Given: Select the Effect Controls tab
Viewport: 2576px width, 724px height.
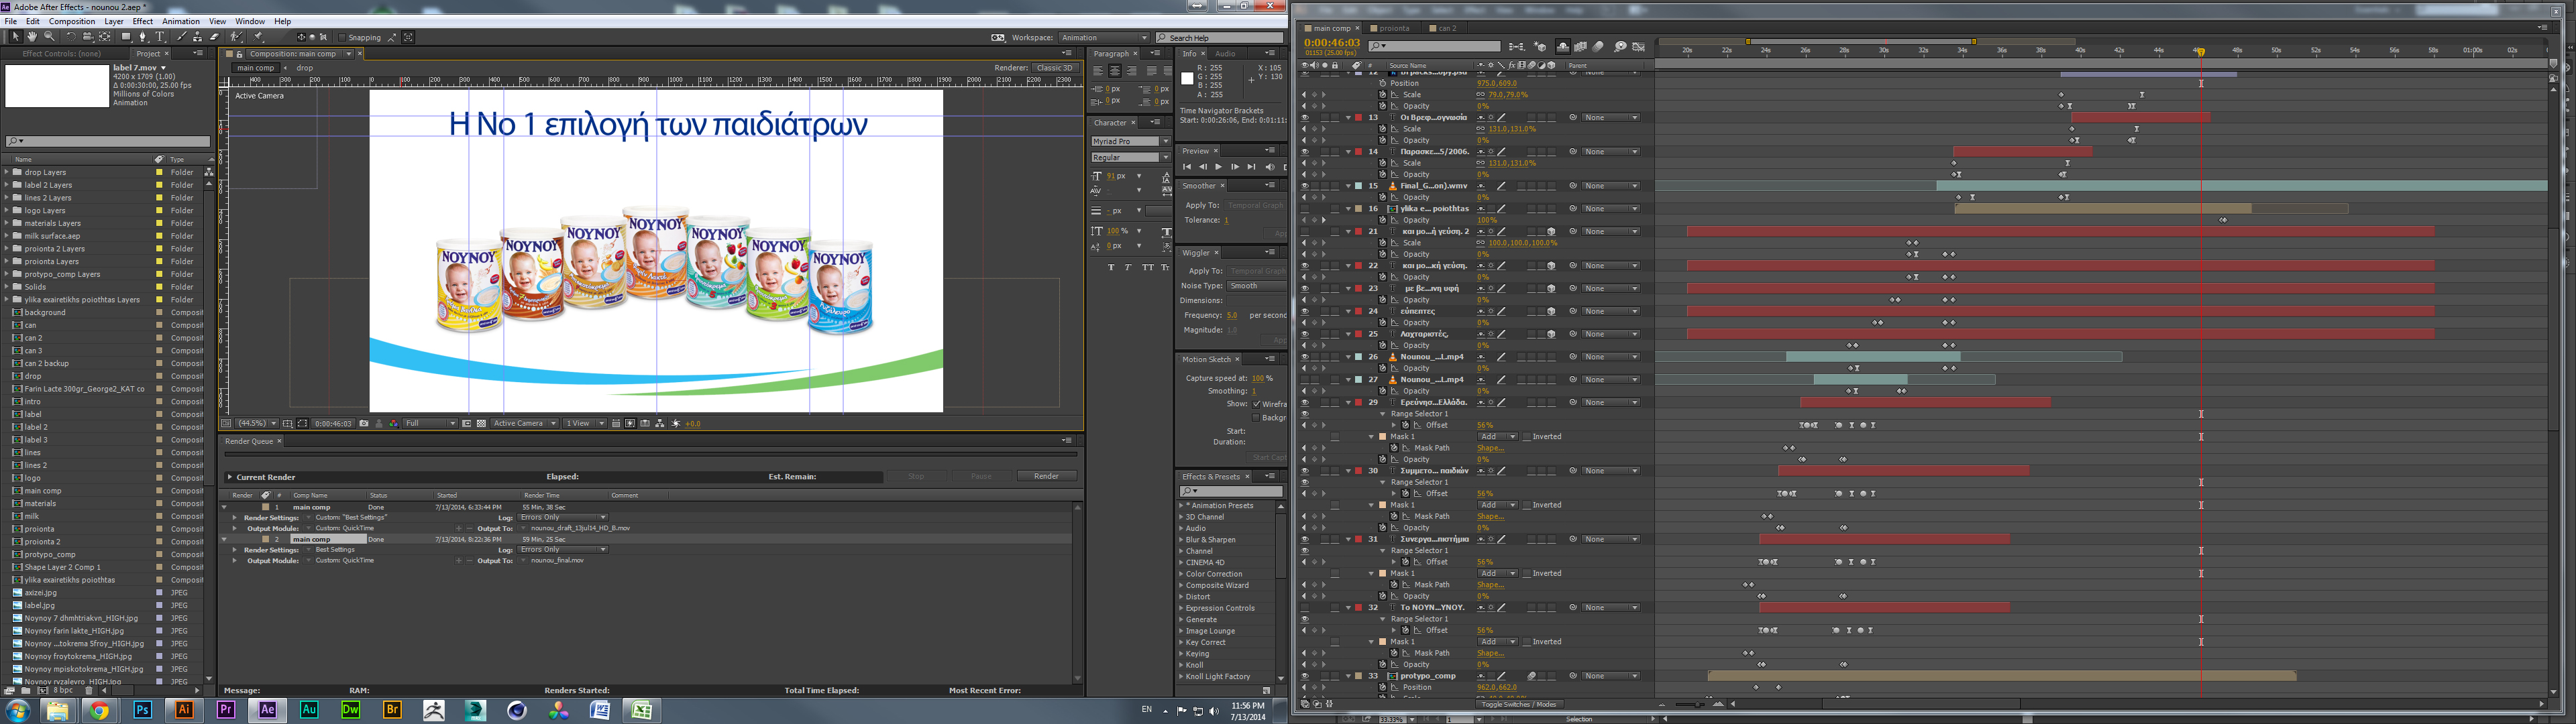Looking at the screenshot, I should click(x=62, y=54).
